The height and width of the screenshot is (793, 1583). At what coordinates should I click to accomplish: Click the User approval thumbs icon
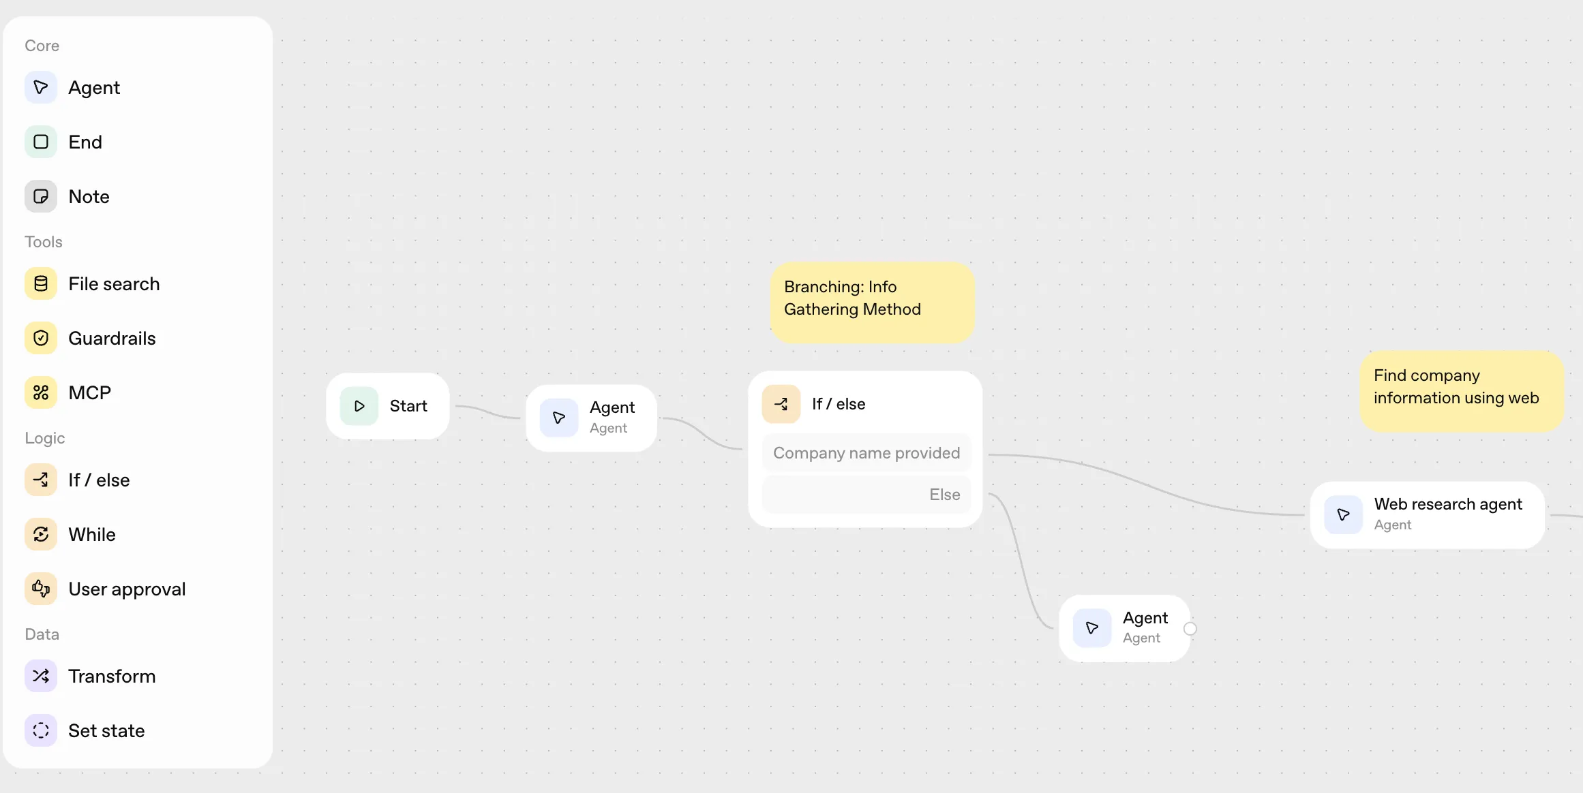point(41,589)
